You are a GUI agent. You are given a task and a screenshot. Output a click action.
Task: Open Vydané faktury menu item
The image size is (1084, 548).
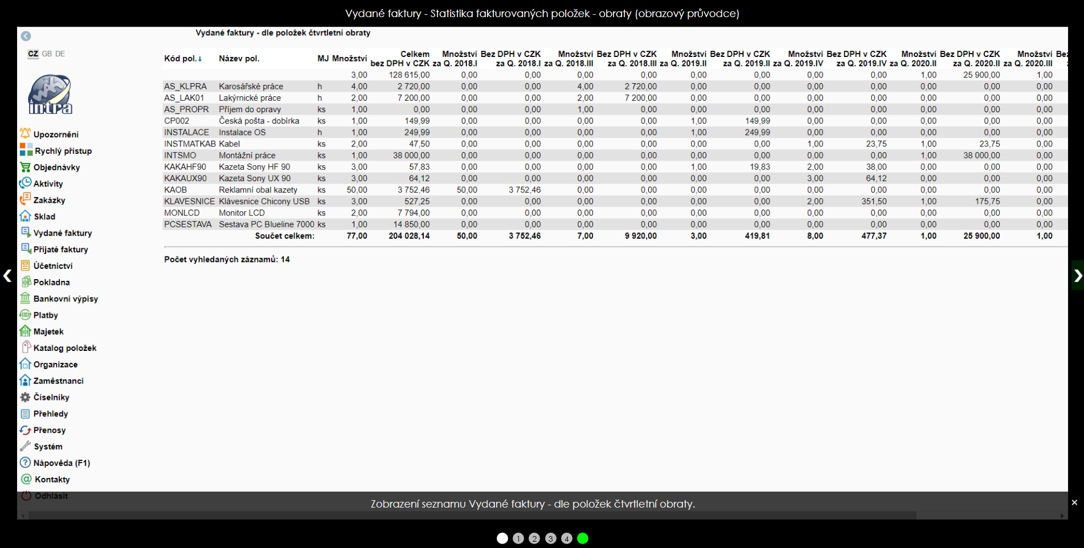[62, 233]
